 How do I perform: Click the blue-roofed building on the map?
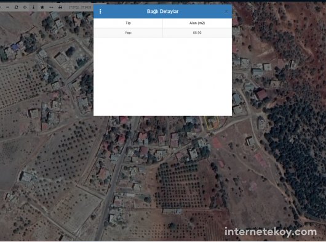point(15,47)
